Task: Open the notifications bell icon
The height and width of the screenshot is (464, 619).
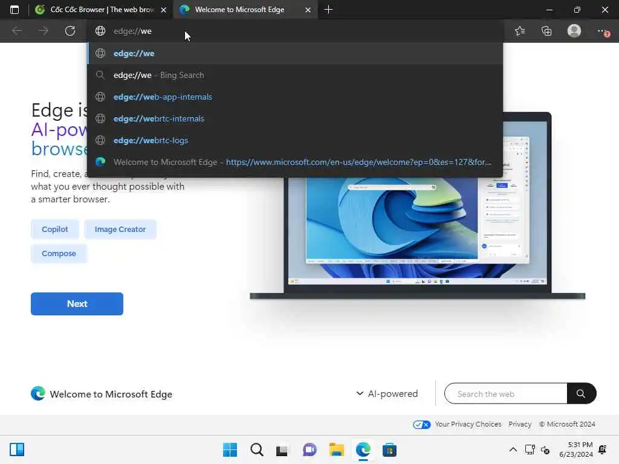Action: click(603, 449)
